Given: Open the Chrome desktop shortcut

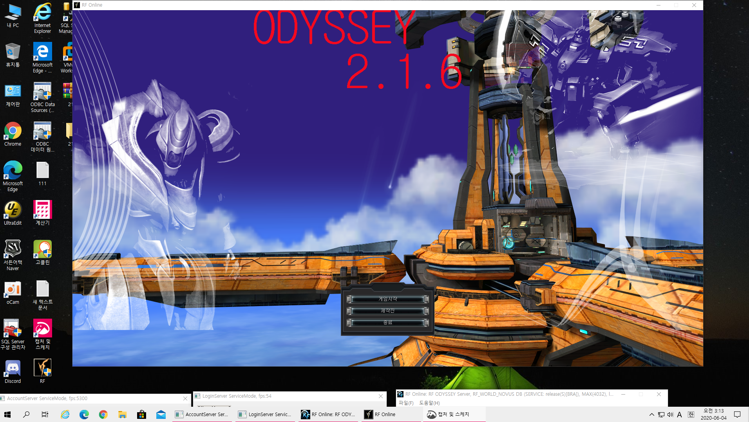Looking at the screenshot, I should coord(13,134).
